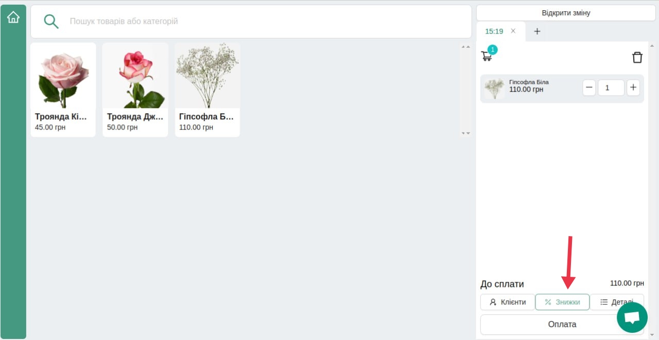Click Відкрити зміну button
The height and width of the screenshot is (340, 659).
[x=566, y=13]
